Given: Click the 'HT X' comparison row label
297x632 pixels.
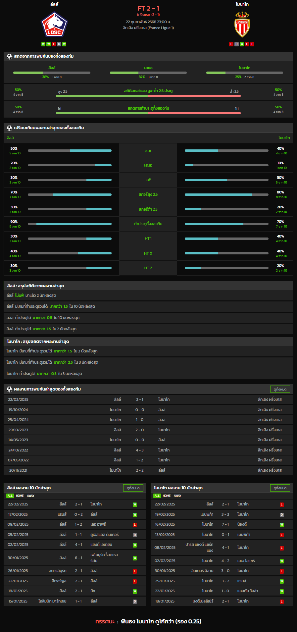Looking at the screenshot, I should 148,253.
